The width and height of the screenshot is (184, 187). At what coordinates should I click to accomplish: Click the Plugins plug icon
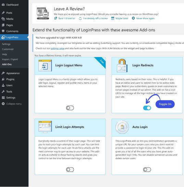click(3, 79)
